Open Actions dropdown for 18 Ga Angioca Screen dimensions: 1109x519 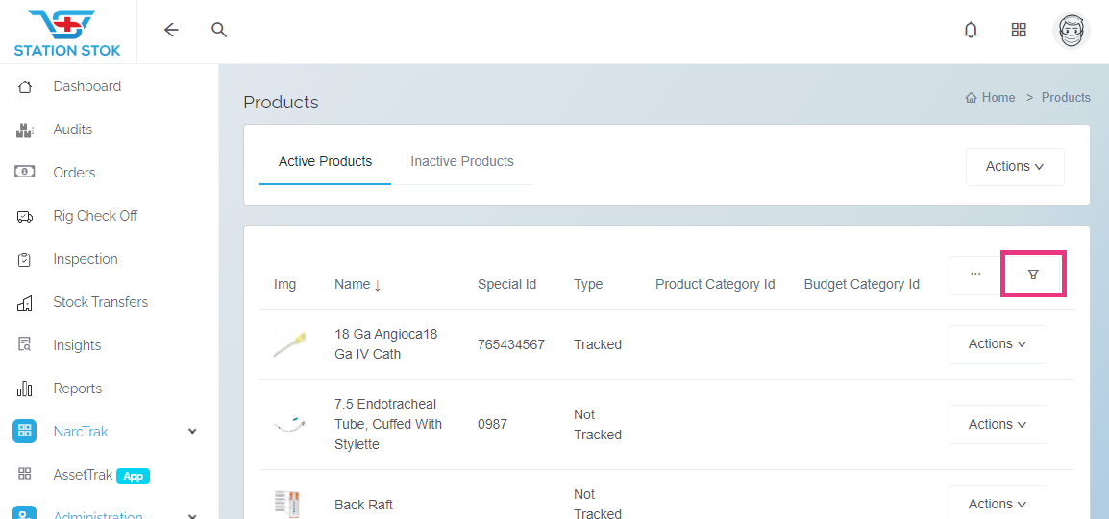click(998, 343)
